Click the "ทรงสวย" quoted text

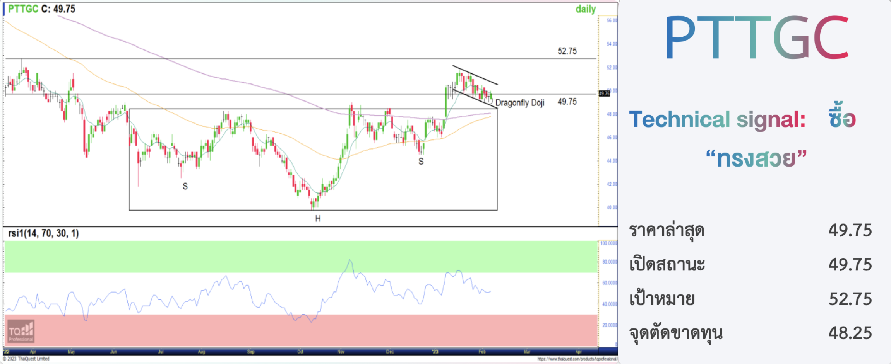756,158
